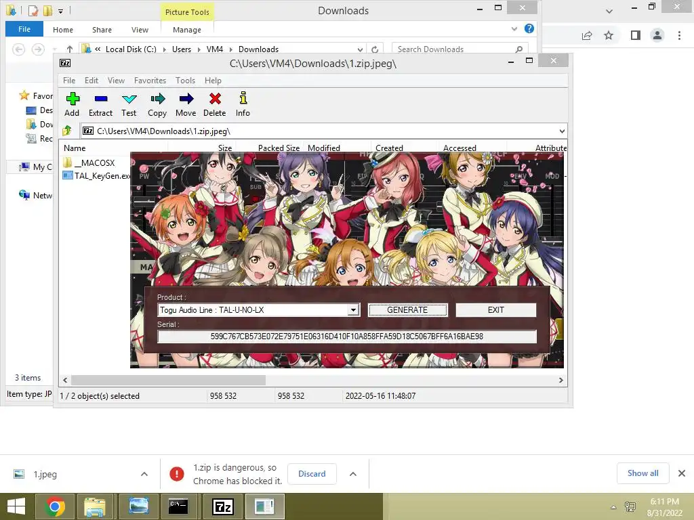Click the 7-Zip Test toolbar icon
Image resolution: width=694 pixels, height=520 pixels.
click(129, 104)
